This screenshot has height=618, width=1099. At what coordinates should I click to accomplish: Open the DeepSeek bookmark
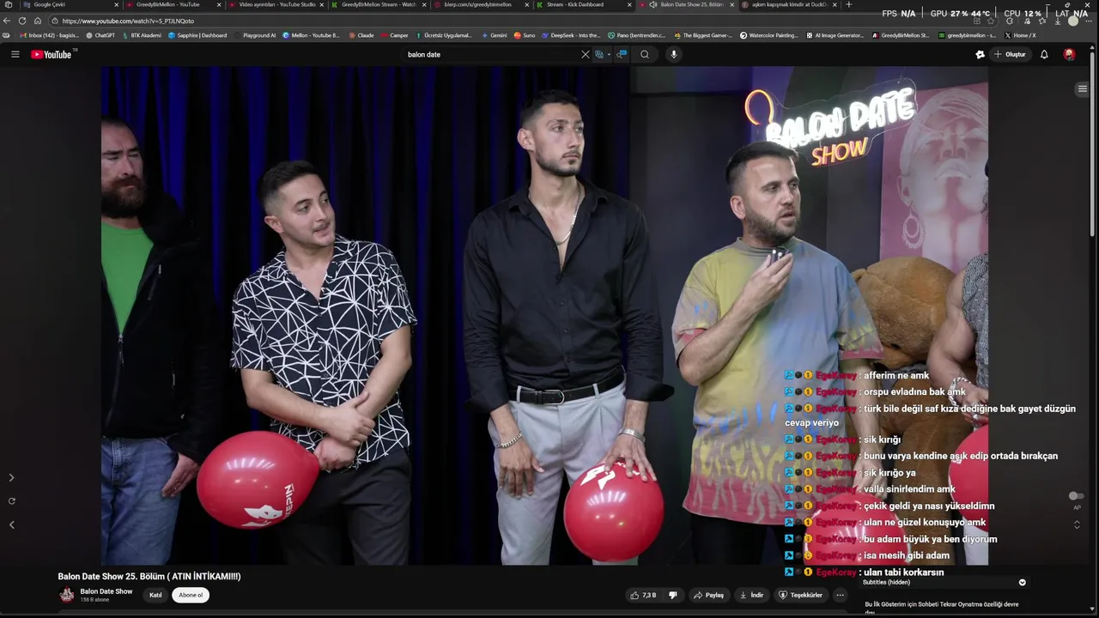pos(571,35)
